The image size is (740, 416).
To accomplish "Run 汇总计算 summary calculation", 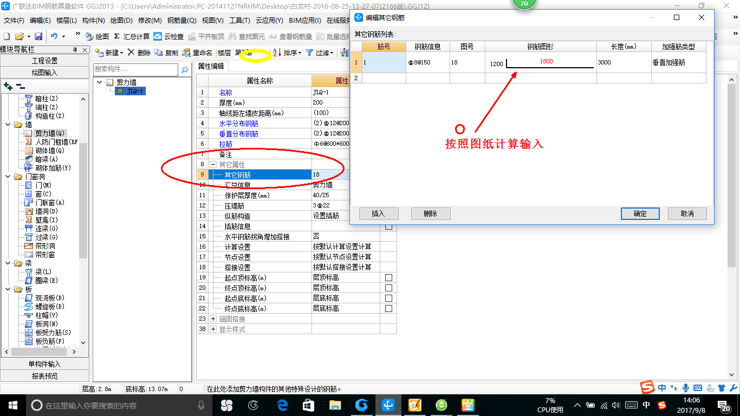I will (132, 36).
